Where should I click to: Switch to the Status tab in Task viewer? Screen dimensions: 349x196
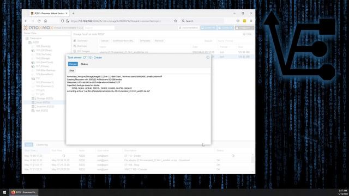coord(84,64)
